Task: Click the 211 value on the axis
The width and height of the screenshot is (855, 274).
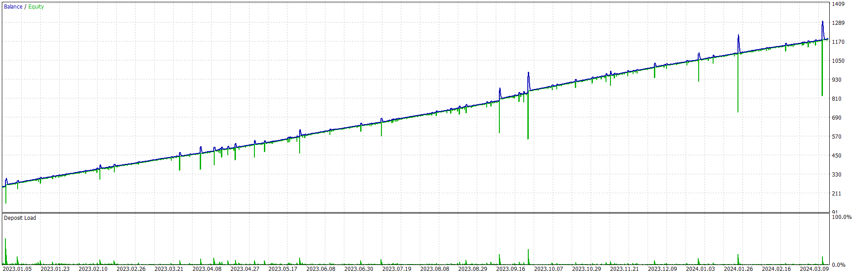Action: (837, 194)
